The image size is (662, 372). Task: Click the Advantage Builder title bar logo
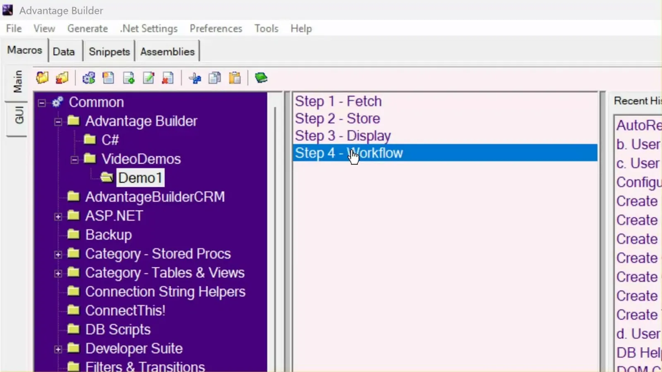(x=8, y=10)
